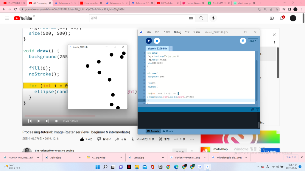
Task: Open a new Chrome tab
Action: pos(261,3)
